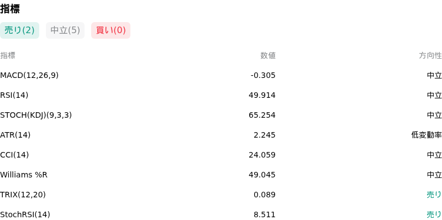Open the Williams %R indicator row
Image resolution: width=442 pixels, height=220 pixels.
[x=221, y=175]
